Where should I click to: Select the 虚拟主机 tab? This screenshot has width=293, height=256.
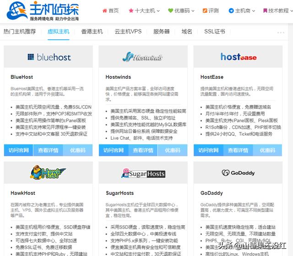pos(59,32)
